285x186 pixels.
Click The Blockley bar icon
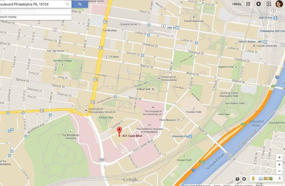tap(100, 30)
